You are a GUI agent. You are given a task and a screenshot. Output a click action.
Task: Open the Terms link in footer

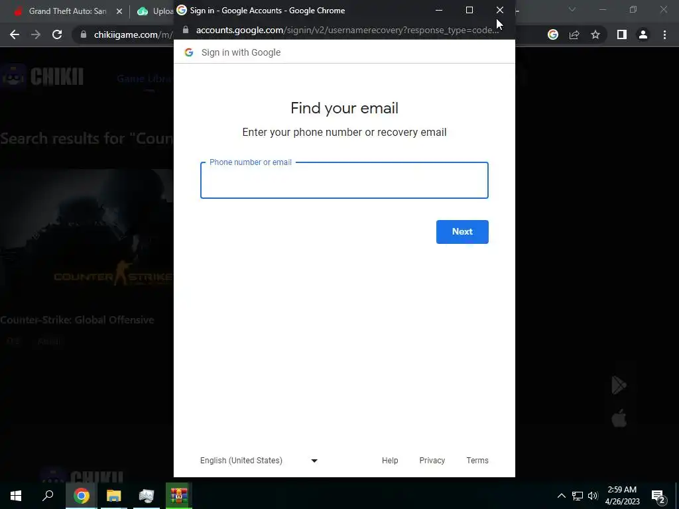click(x=477, y=461)
